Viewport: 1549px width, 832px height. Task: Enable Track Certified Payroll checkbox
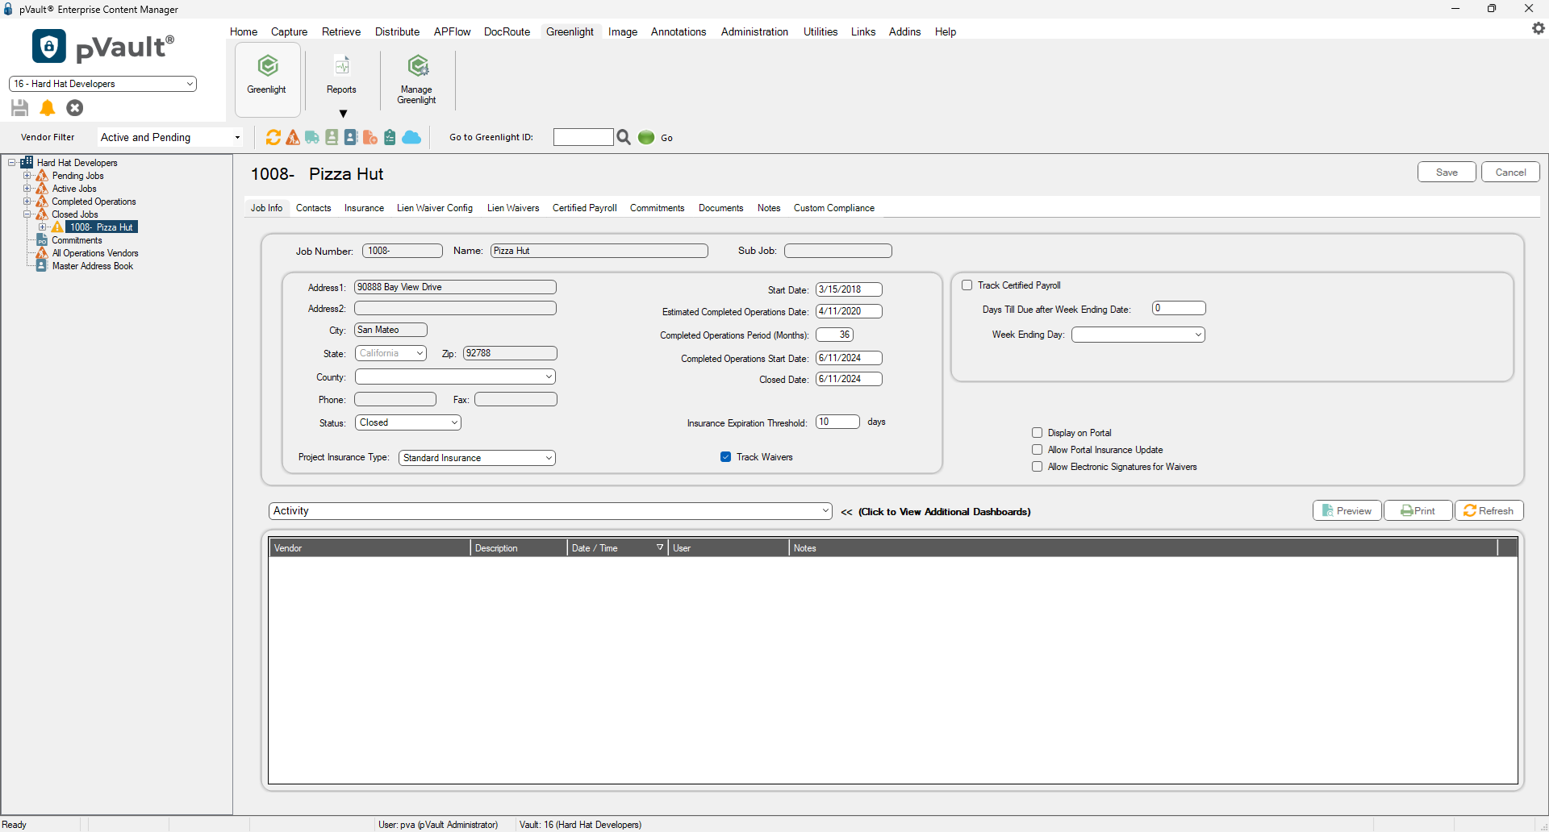click(x=967, y=285)
